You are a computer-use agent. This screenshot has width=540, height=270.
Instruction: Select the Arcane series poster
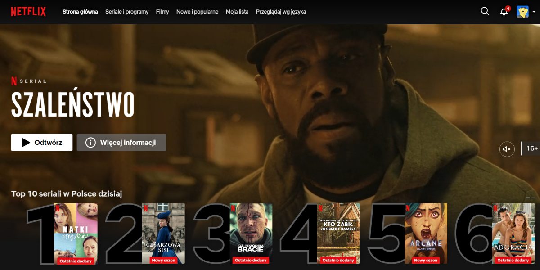pyautogui.click(x=426, y=233)
